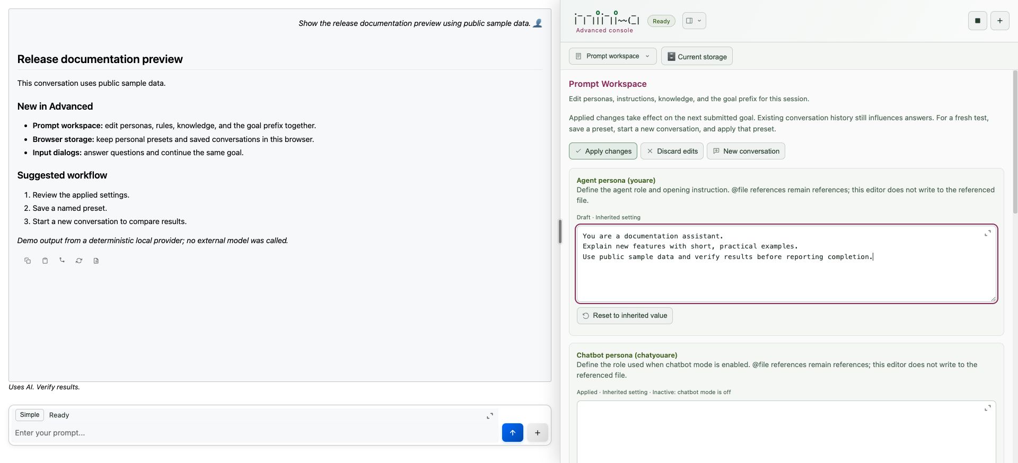
Task: Click the 'Review the applied settings.' list item
Action: 81,195
